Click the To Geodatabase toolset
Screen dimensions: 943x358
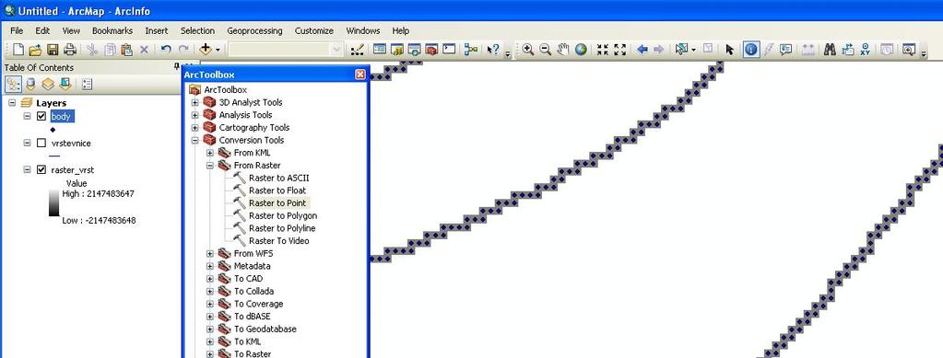(x=265, y=329)
